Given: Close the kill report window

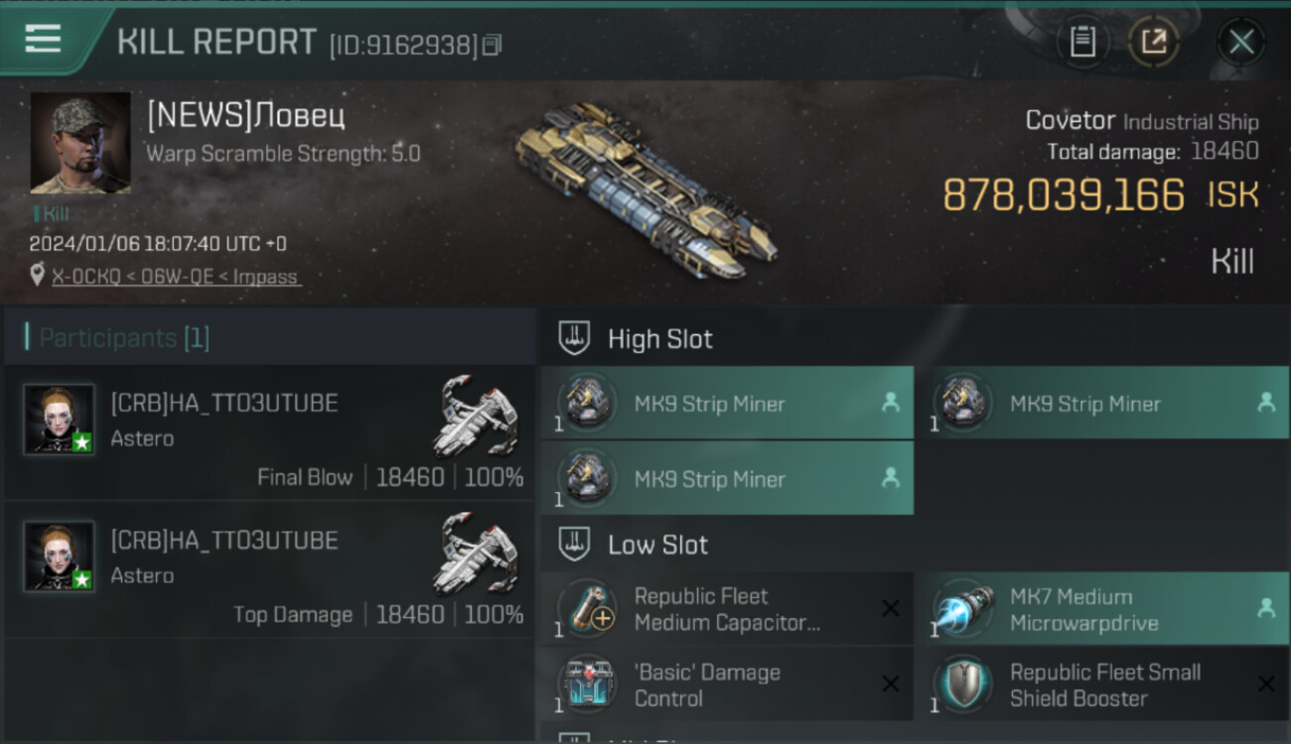Looking at the screenshot, I should pyautogui.click(x=1241, y=42).
